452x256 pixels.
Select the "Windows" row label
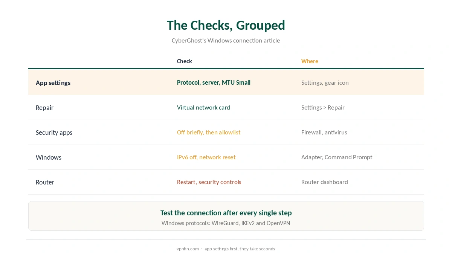click(49, 157)
